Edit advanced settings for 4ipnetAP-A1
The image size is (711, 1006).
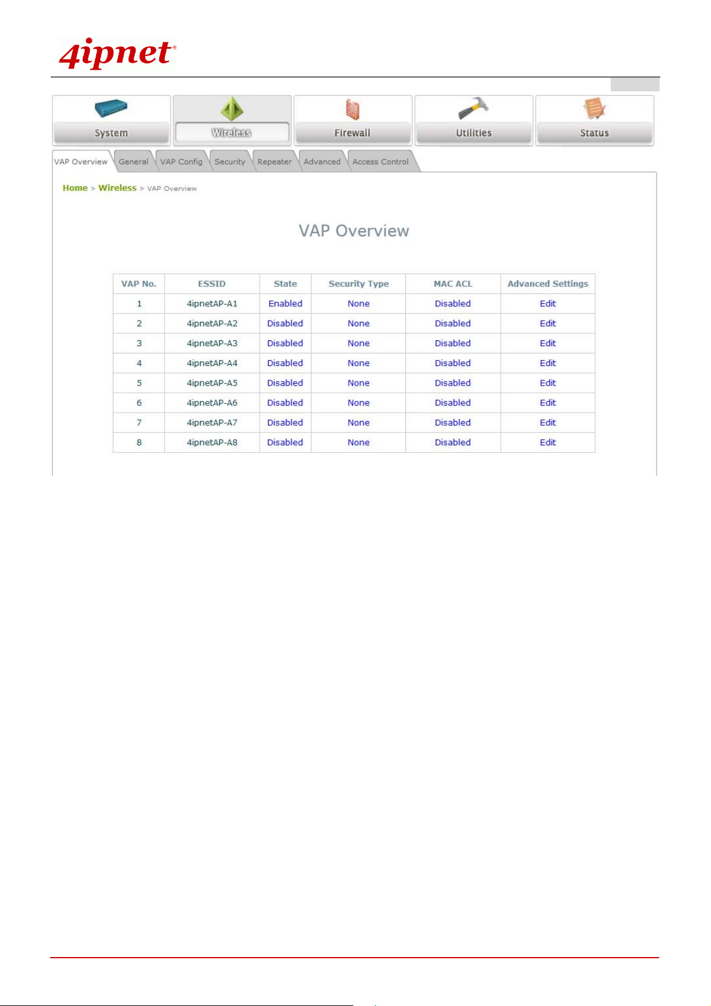[548, 304]
